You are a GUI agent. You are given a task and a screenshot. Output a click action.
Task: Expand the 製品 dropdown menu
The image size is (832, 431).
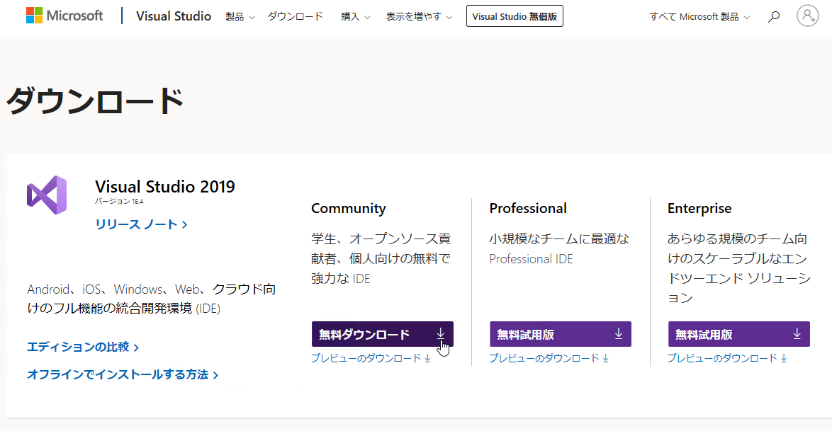(x=240, y=17)
